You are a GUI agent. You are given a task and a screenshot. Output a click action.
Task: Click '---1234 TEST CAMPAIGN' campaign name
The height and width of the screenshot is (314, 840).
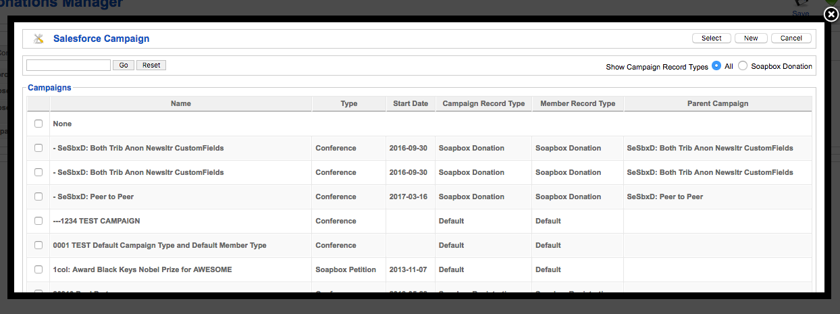pyautogui.click(x=97, y=221)
